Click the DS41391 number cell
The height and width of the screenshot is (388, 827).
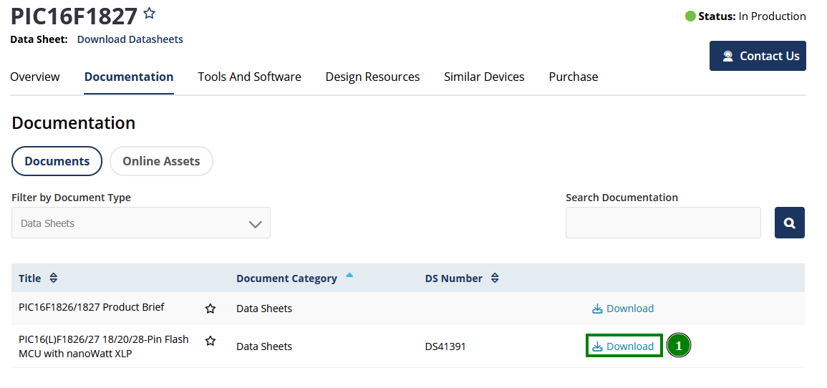click(x=445, y=346)
